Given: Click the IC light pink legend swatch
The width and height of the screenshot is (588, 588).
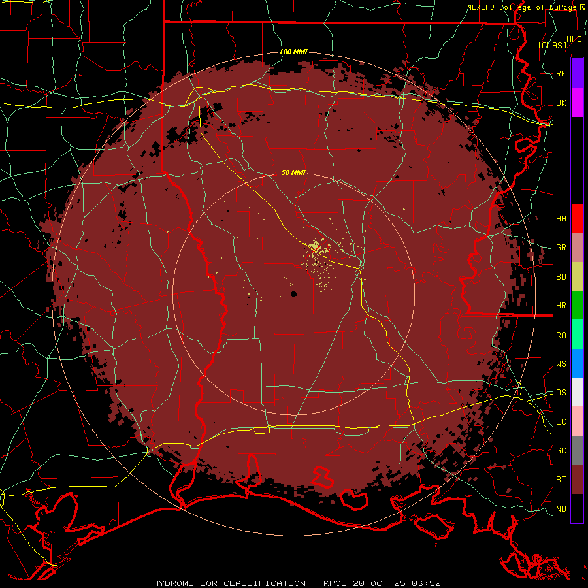Looking at the screenshot, I should pyautogui.click(x=577, y=421).
